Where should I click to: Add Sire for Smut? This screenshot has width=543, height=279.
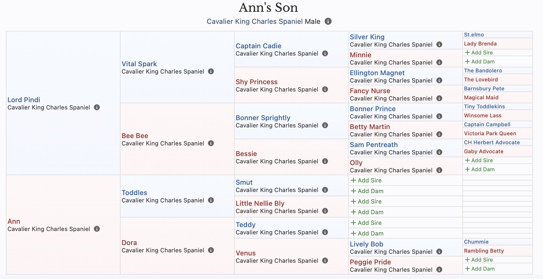click(366, 180)
